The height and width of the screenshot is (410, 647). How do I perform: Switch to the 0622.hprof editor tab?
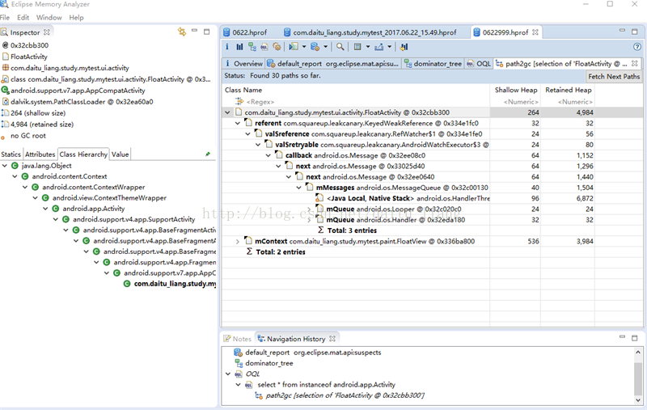coord(245,32)
